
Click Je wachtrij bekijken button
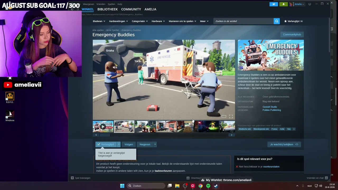[x=284, y=144]
